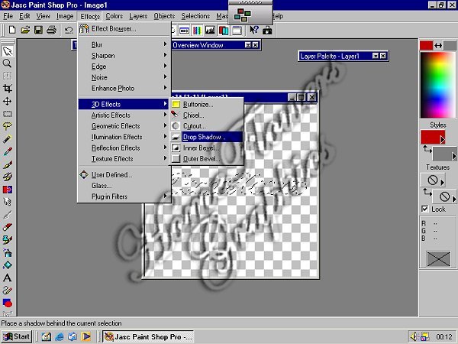Expand the Sharpen submenu
The width and height of the screenshot is (458, 344).
click(x=124, y=55)
